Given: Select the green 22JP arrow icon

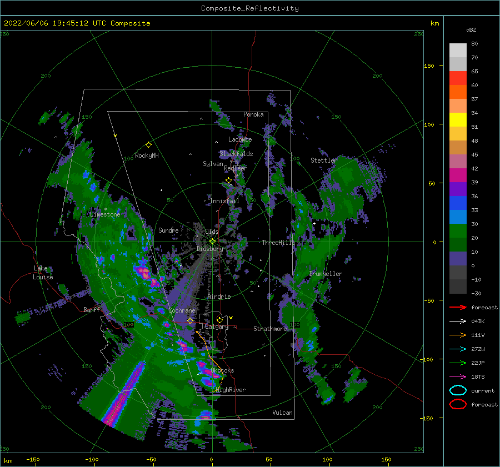Looking at the screenshot, I should click(x=458, y=363).
